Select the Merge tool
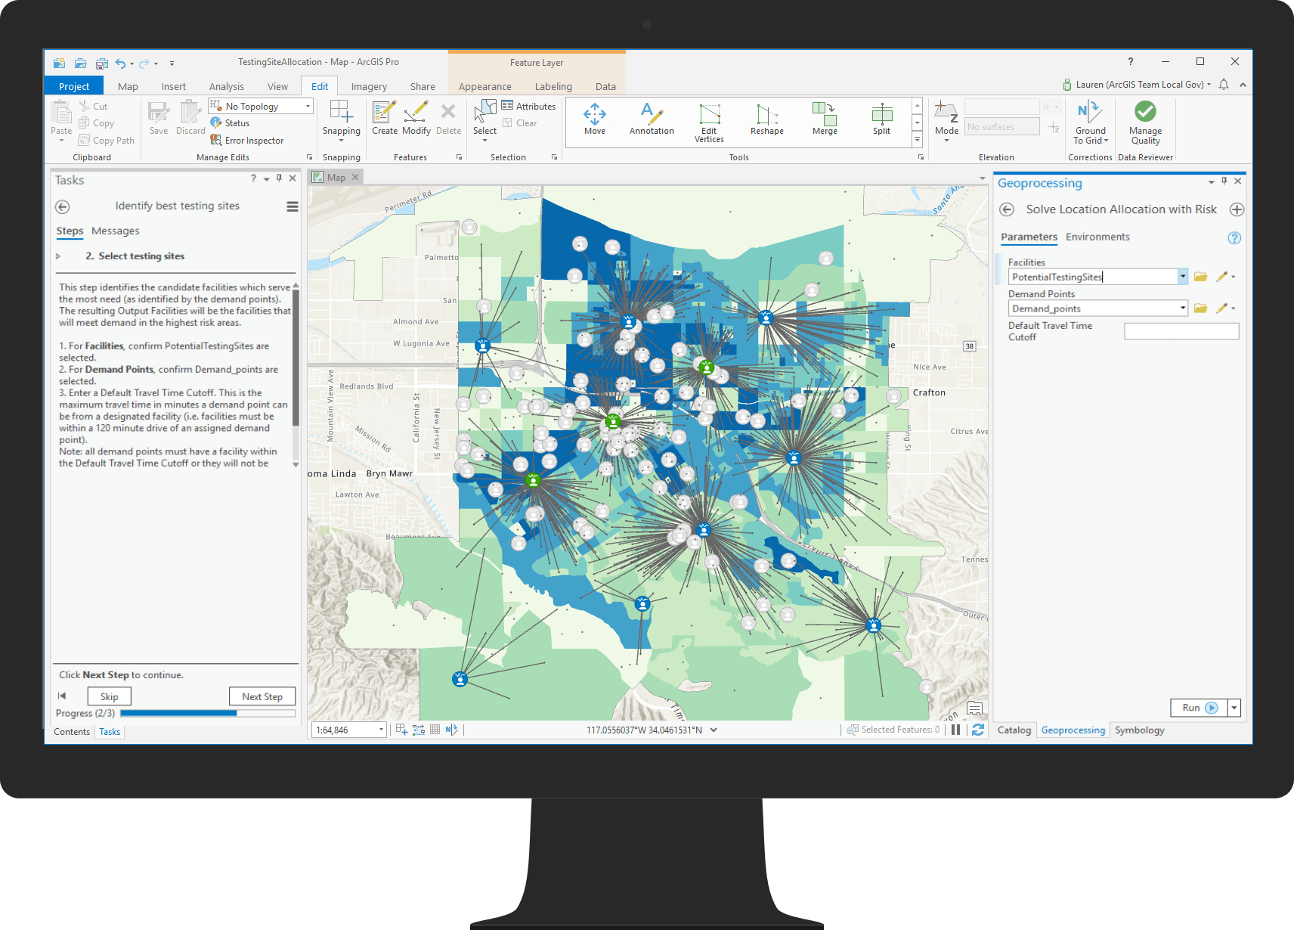This screenshot has height=930, width=1294. coord(824,119)
